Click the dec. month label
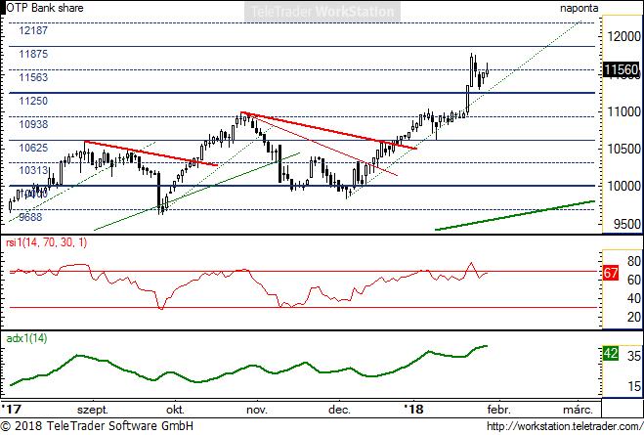 pos(339,410)
